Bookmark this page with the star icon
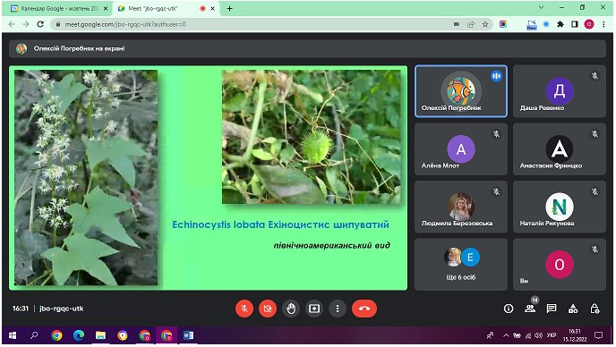Viewport: 616px width, 347px height. coord(485,24)
